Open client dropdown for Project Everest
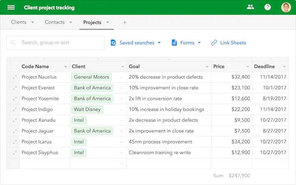296x185 pixels. [x=122, y=88]
